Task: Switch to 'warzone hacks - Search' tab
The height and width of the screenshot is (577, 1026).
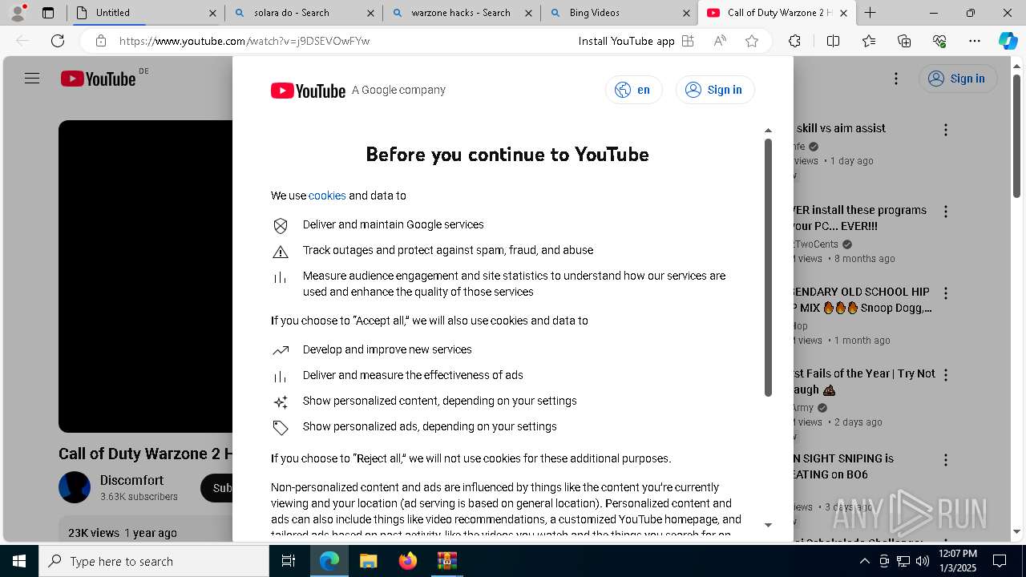Action: tap(460, 13)
